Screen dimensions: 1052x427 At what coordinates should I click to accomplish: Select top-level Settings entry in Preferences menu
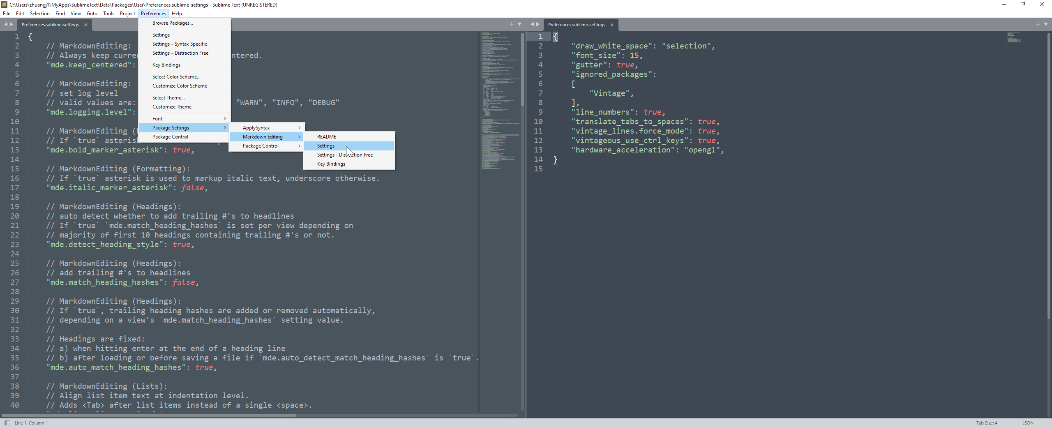[184, 35]
